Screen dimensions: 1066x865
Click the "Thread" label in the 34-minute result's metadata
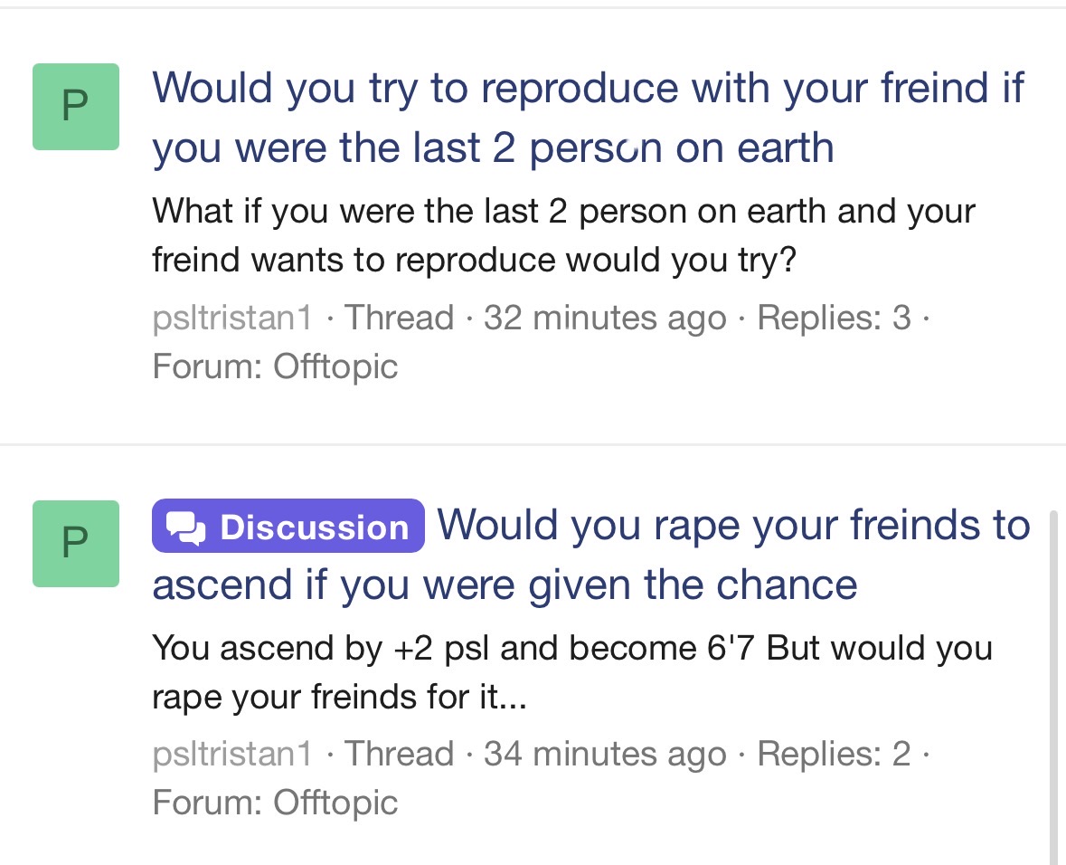(399, 753)
